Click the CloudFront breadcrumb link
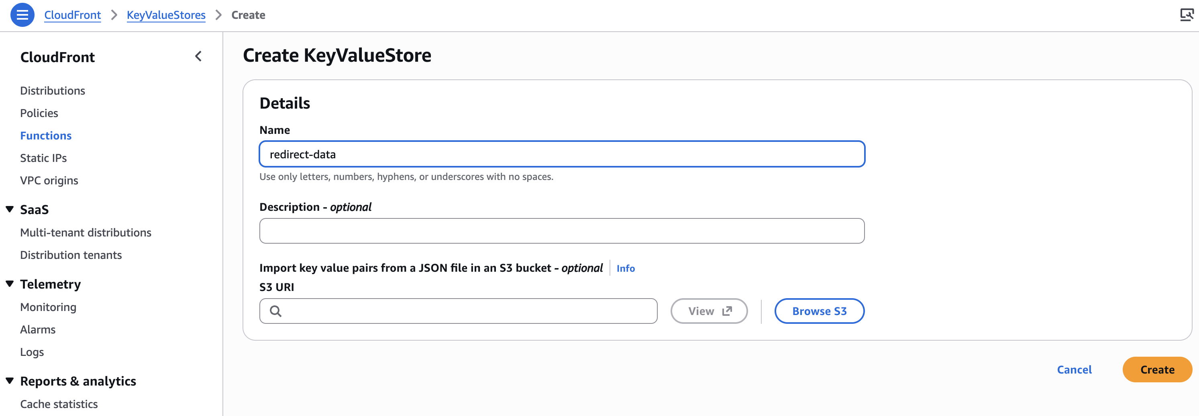 tap(72, 15)
